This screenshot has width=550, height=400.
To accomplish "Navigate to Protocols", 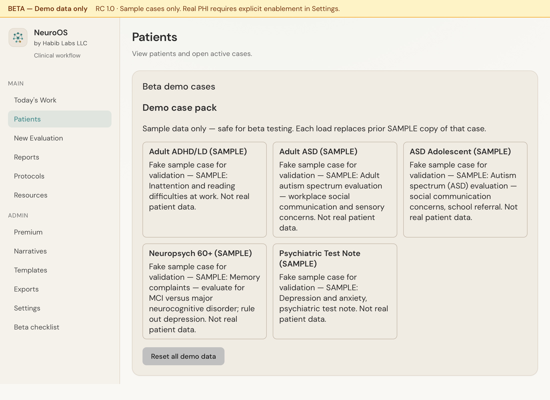I will click(60, 176).
